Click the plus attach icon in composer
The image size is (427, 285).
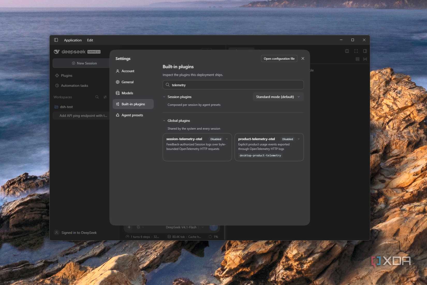coord(129,227)
